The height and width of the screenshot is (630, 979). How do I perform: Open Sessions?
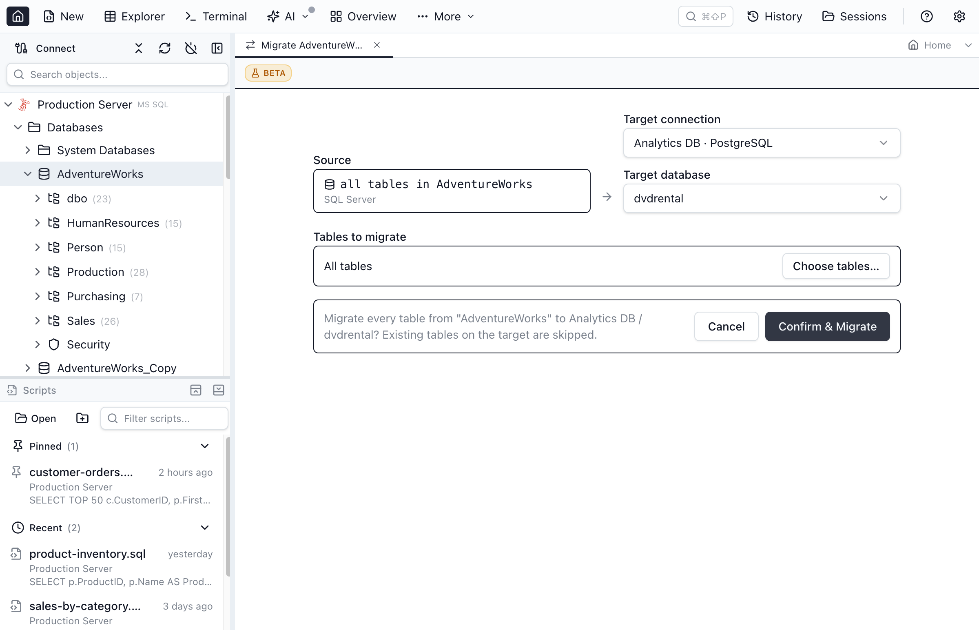click(854, 16)
